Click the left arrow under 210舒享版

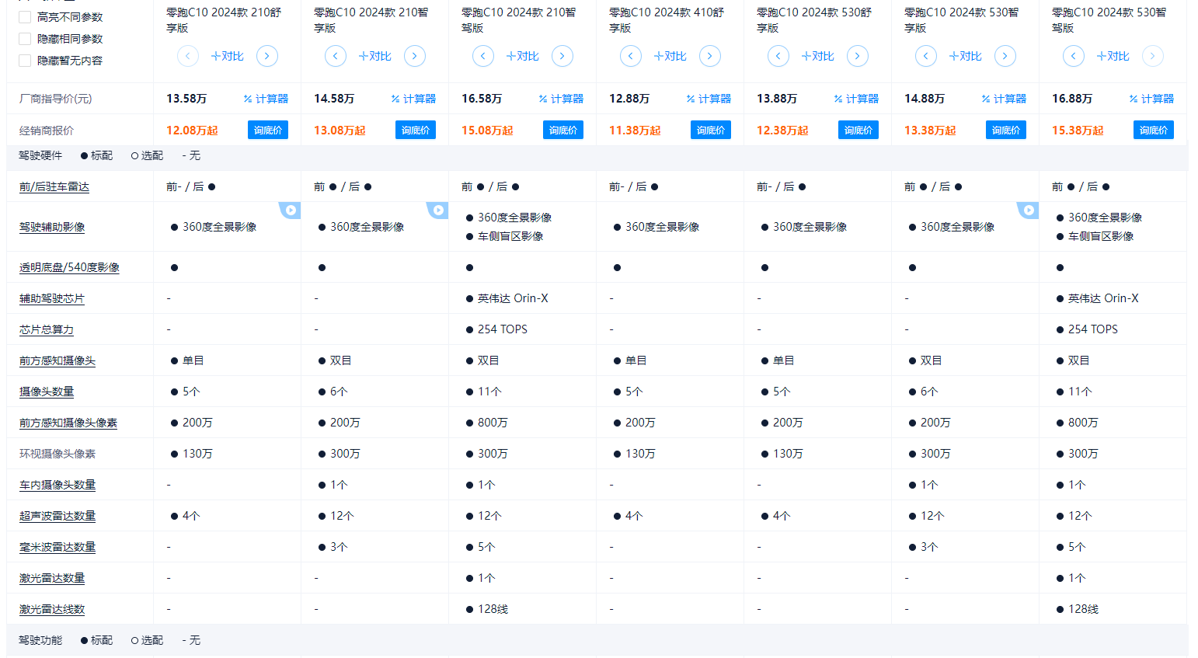click(x=187, y=56)
